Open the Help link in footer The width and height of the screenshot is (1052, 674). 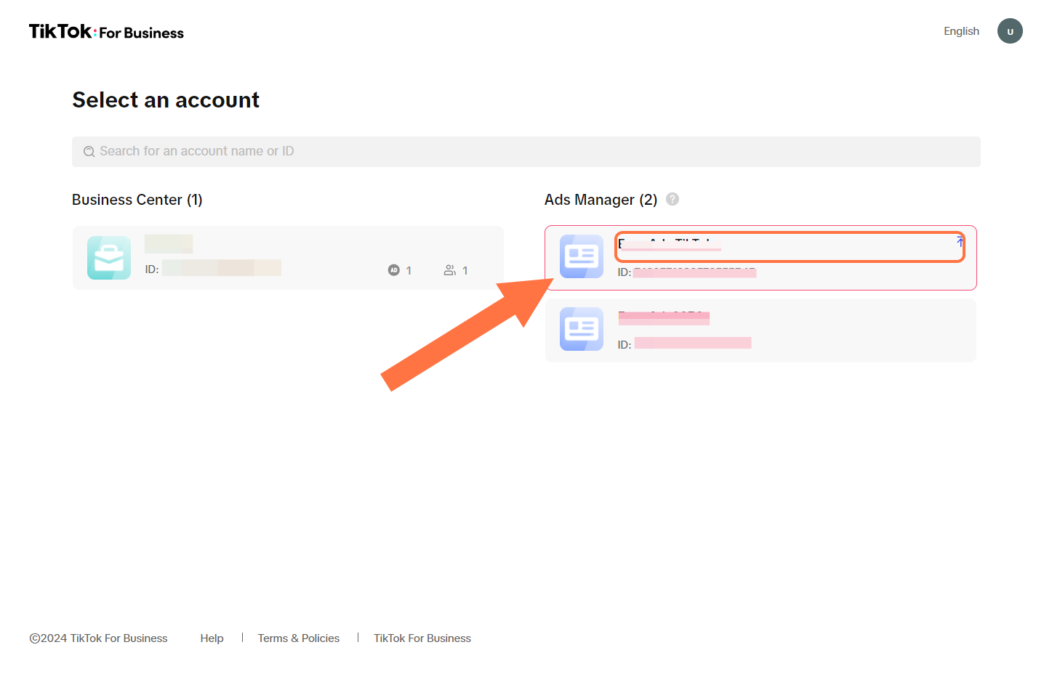tap(212, 638)
